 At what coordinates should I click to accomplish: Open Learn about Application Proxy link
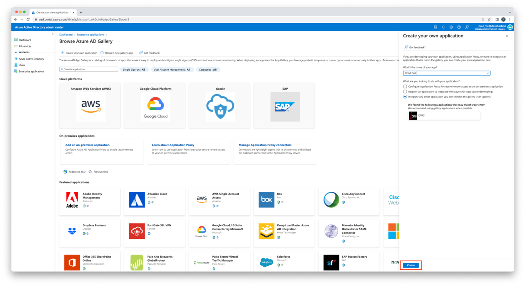[x=173, y=145]
